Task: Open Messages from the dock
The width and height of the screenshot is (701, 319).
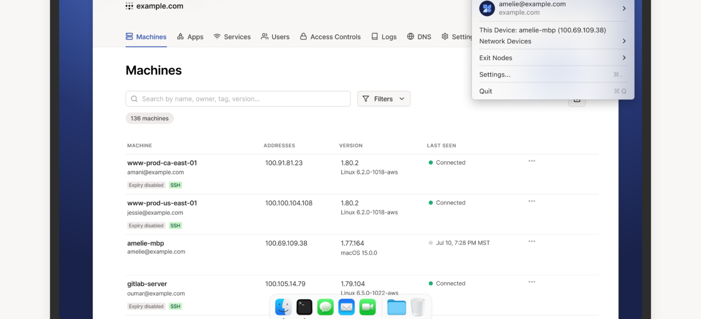Action: (325, 307)
